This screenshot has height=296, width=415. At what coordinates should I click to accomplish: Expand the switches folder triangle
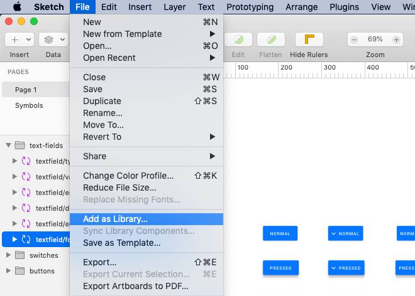click(x=8, y=255)
